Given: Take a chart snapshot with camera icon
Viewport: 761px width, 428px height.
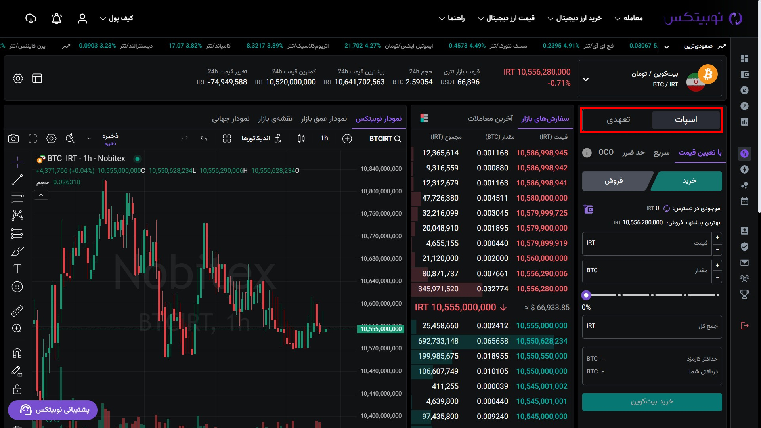Looking at the screenshot, I should (x=13, y=138).
